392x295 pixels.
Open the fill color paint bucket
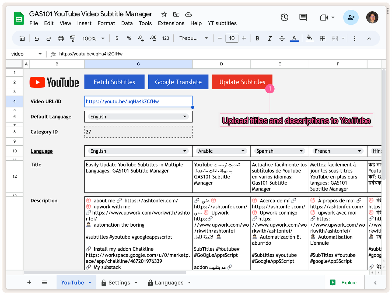coord(310,38)
